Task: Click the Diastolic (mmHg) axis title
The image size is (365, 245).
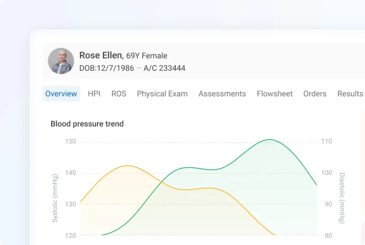Action: click(x=342, y=198)
